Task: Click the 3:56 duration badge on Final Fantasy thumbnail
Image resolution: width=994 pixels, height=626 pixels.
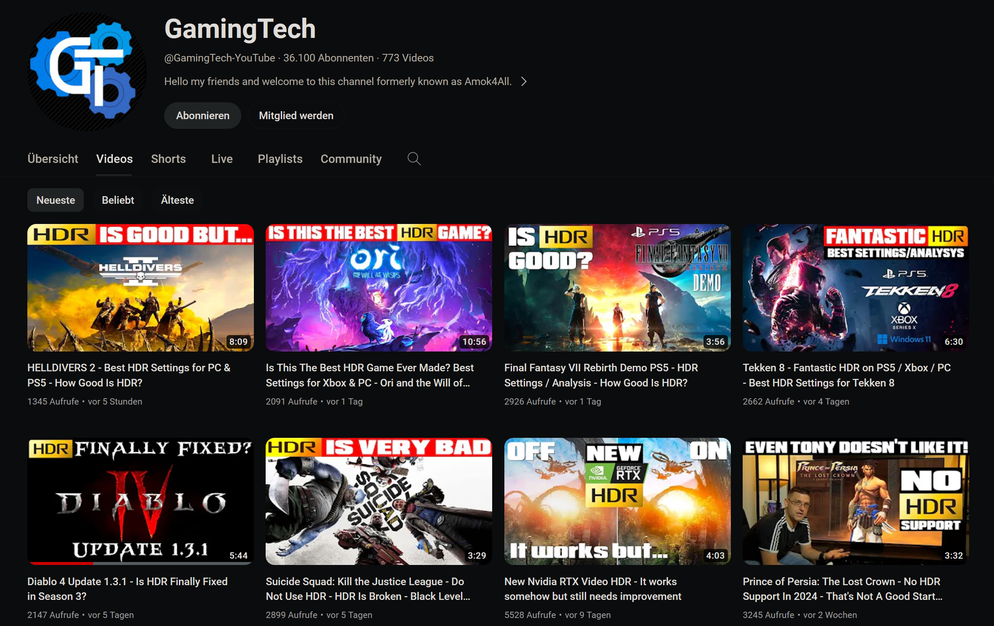Action: tap(715, 341)
